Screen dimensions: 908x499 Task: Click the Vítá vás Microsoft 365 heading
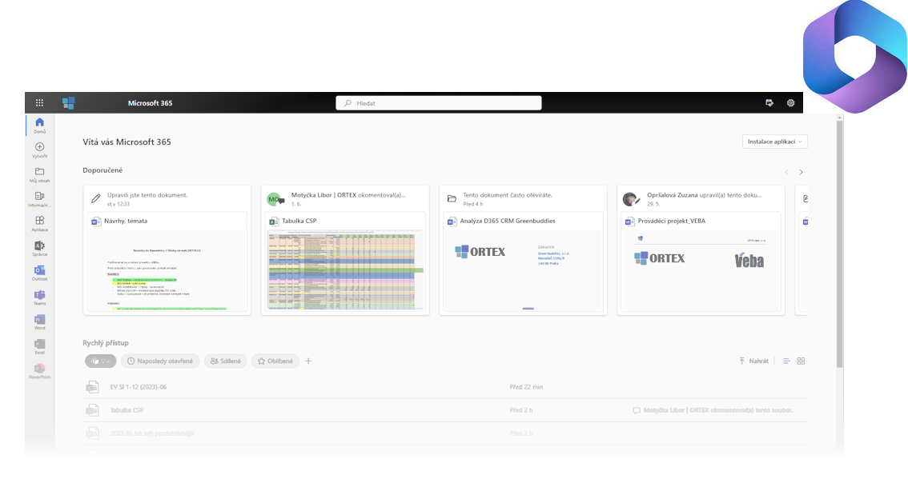tap(127, 142)
